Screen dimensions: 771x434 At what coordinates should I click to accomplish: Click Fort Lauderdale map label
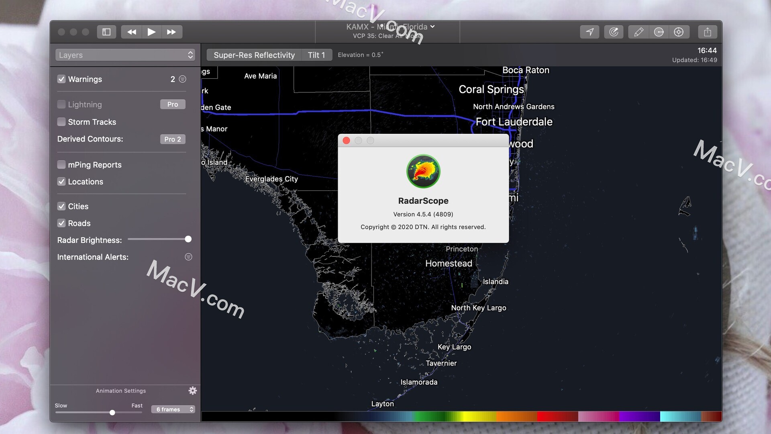[514, 122]
